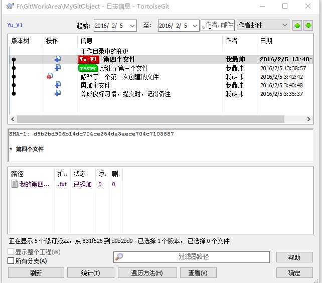Screen dimensions: 322x283
Task: Click the 统计(T) button
Action: (91, 273)
